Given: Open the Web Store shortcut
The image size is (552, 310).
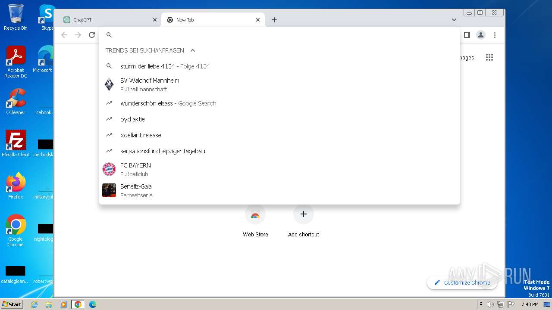Looking at the screenshot, I should 255,221.
